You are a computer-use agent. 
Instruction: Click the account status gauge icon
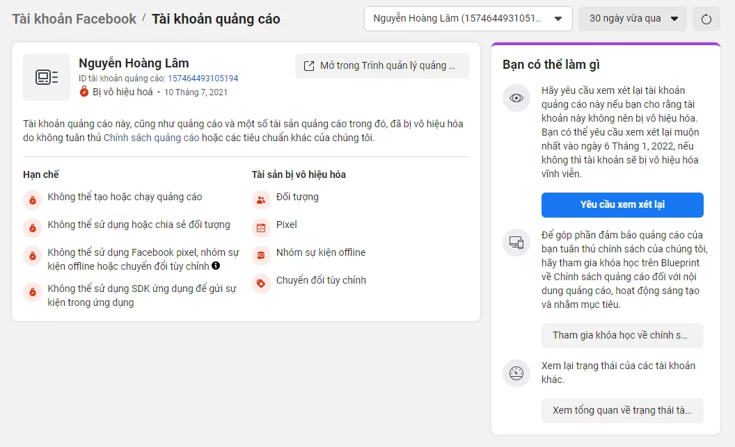[x=516, y=373]
